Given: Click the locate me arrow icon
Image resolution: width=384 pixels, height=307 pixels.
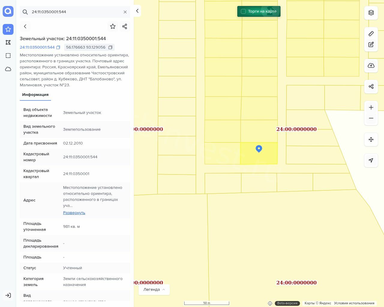Looking at the screenshot, I should click(x=371, y=160).
